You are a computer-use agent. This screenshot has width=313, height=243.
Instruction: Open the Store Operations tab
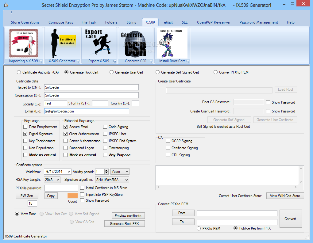pos(25,22)
